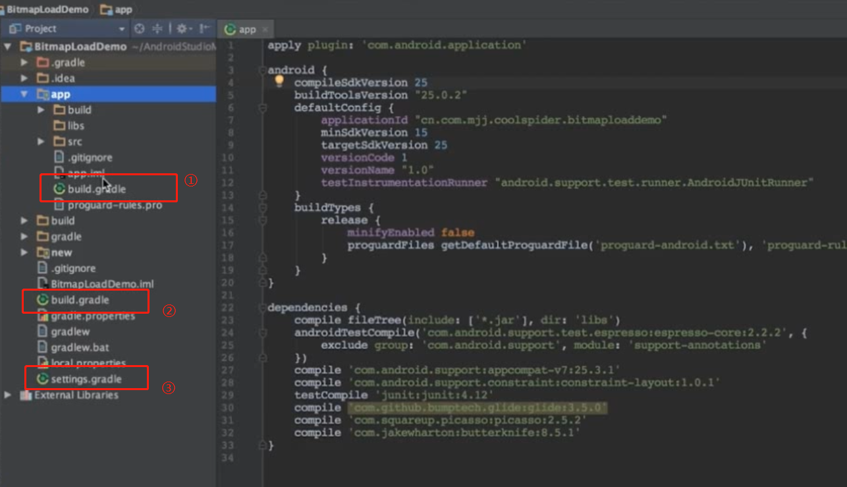Expand the .idea folder arrow
This screenshot has width=847, height=487.
[24, 78]
